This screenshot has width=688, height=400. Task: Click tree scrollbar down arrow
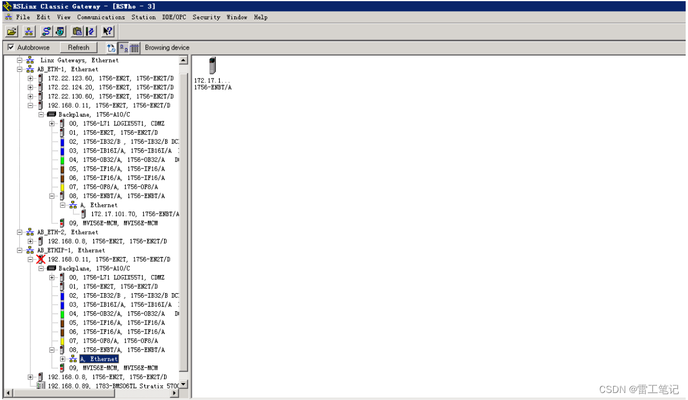184,384
